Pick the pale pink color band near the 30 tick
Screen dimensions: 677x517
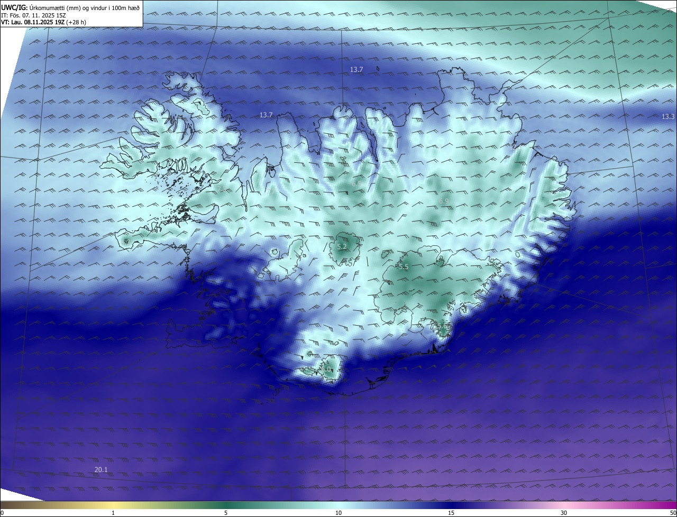564,505
